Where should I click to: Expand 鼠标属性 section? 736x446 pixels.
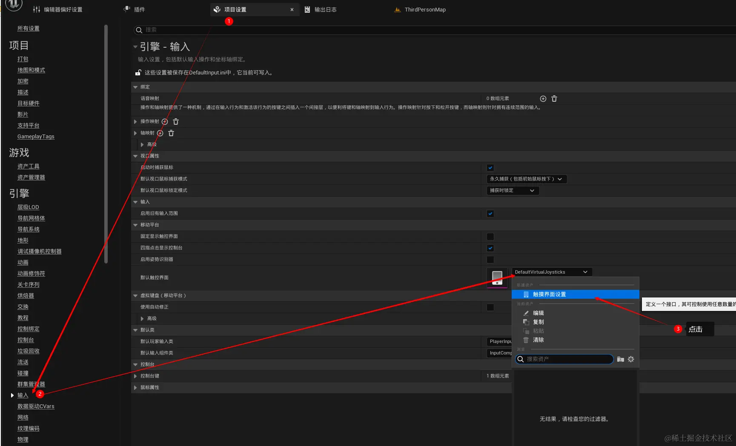pyautogui.click(x=135, y=388)
